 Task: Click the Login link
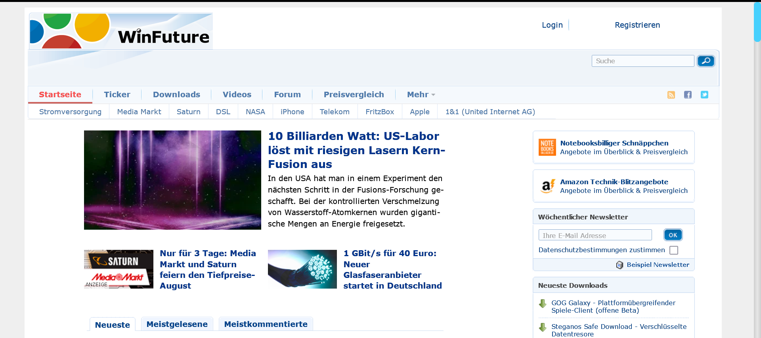coord(552,25)
